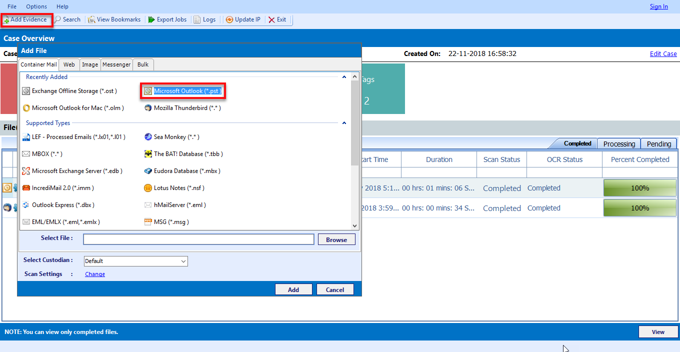This screenshot has height=352, width=680.
Task: Click '00 hrs: 01 mins: 06' duration cell
Action: point(438,188)
